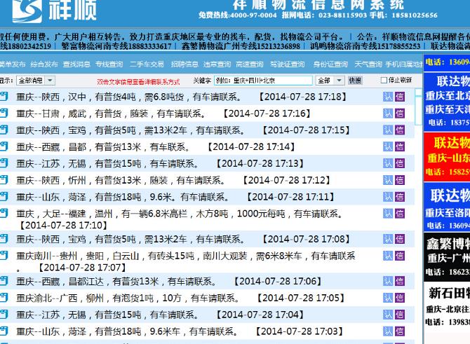Select the message 重庆南川--贵州,贵阳,白云山
470x344 pixels.
tap(186, 261)
